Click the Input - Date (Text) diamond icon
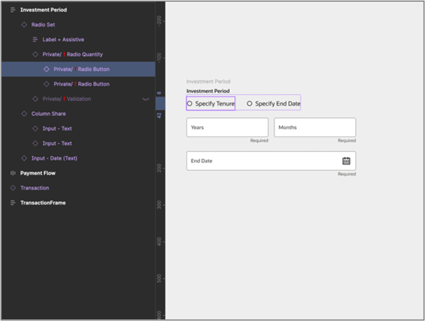The width and height of the screenshot is (425, 321). (x=24, y=158)
